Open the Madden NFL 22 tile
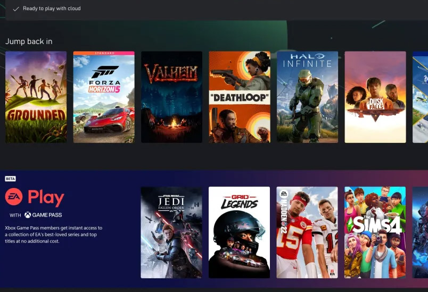 pyautogui.click(x=307, y=233)
